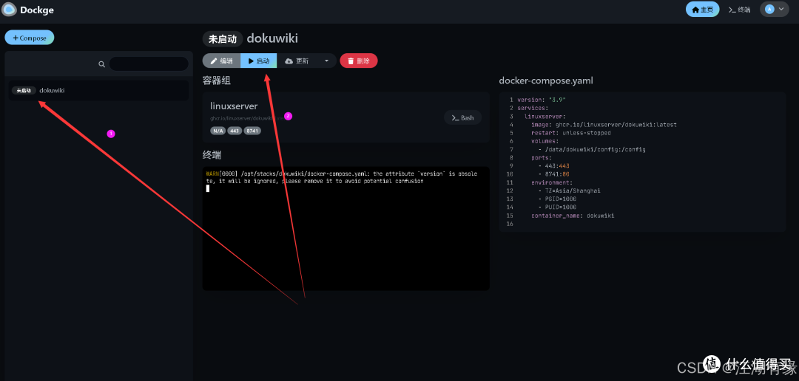Click the 编辑 edit button

[x=222, y=61]
